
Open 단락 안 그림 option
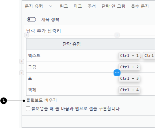tap(113, 6)
